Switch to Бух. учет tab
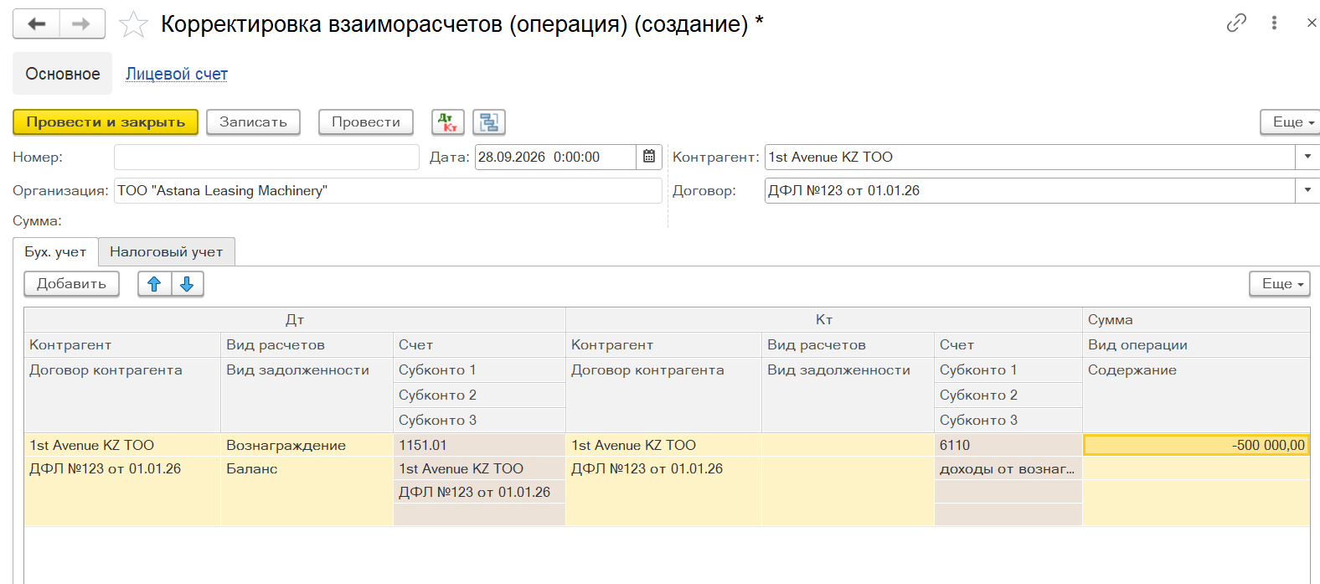Image resolution: width=1320 pixels, height=584 pixels. [55, 252]
